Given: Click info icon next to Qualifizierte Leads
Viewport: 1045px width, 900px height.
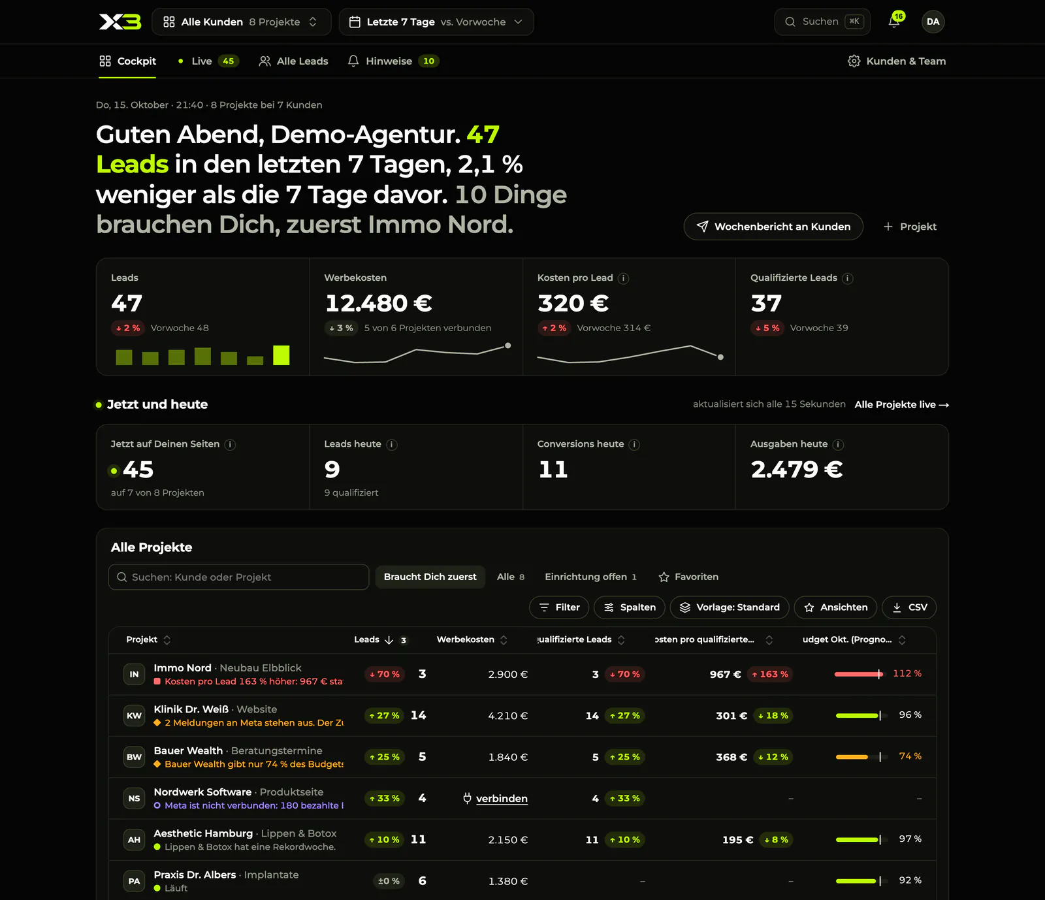Looking at the screenshot, I should pyautogui.click(x=848, y=278).
